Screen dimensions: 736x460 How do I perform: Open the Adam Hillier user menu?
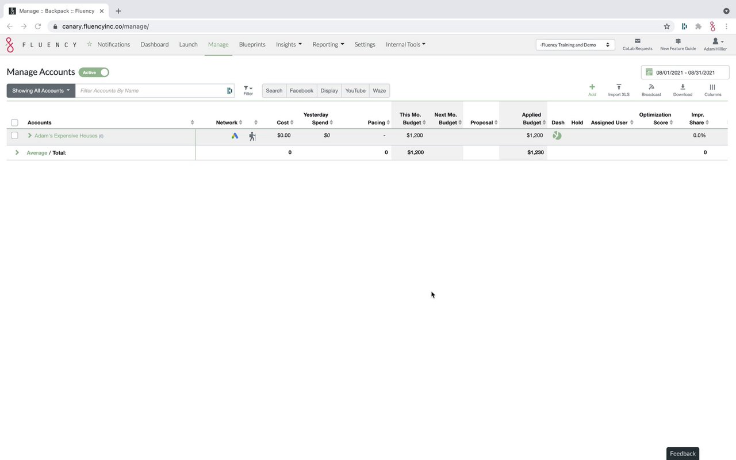click(715, 44)
